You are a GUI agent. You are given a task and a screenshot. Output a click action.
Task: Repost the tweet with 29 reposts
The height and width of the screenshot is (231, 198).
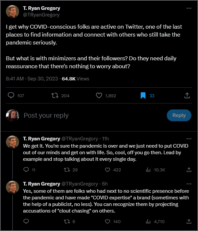(67, 170)
